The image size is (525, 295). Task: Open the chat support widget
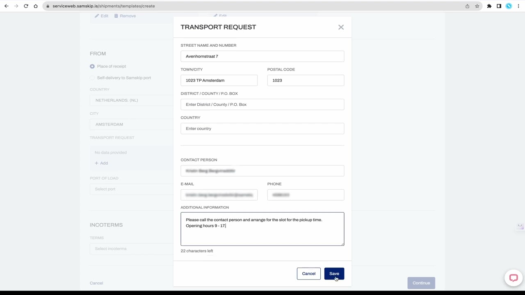tap(514, 278)
